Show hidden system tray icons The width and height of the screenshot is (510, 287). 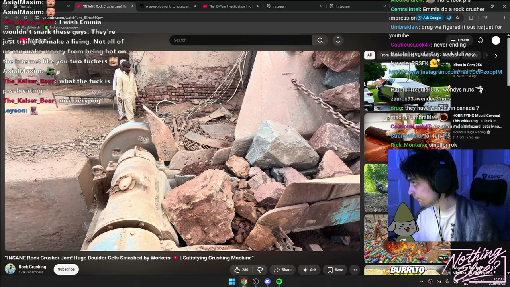[x=422, y=281]
